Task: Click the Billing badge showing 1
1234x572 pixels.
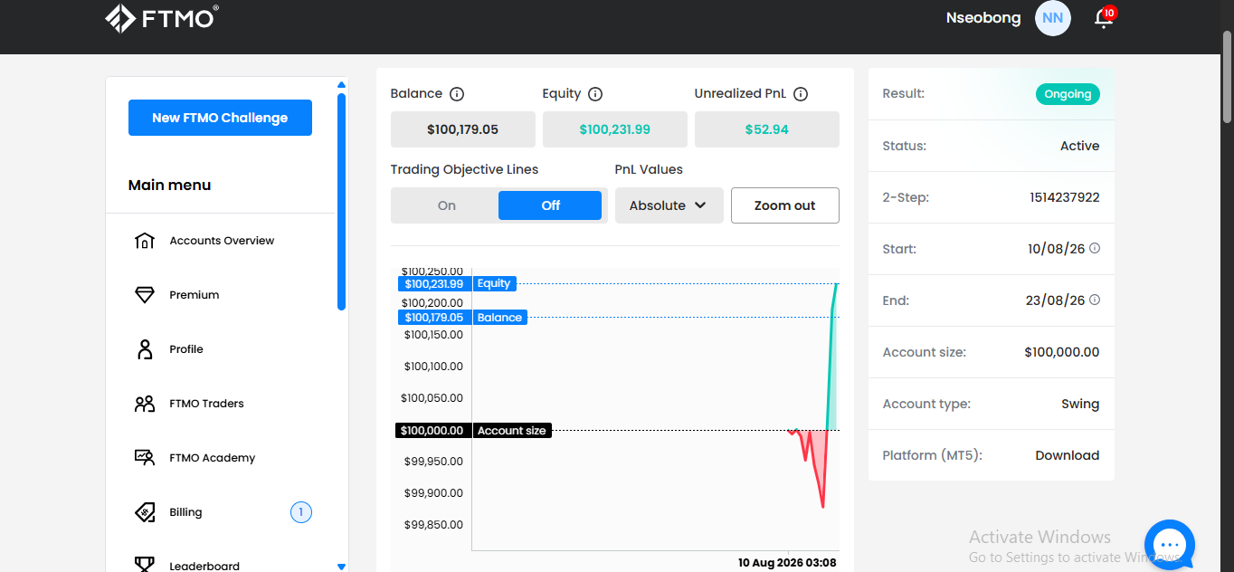Action: pos(300,513)
